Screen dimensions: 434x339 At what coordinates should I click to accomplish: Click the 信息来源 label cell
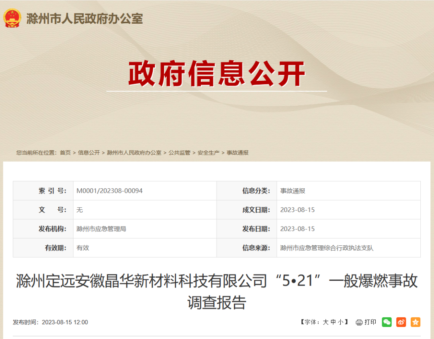coord(247,248)
